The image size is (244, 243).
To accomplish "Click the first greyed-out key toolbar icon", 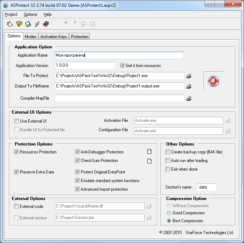I will click(84, 24).
